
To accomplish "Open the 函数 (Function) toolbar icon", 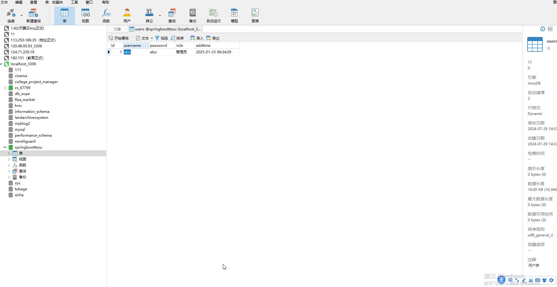I will coord(106,15).
